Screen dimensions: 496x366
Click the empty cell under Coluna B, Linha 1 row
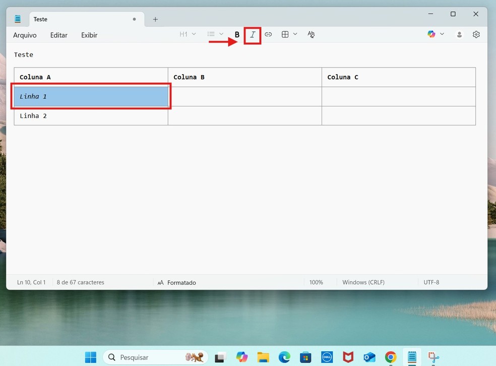coord(245,96)
